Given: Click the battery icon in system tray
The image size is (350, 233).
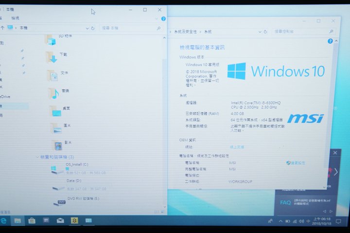Looking at the screenshot, I should click(x=288, y=221).
